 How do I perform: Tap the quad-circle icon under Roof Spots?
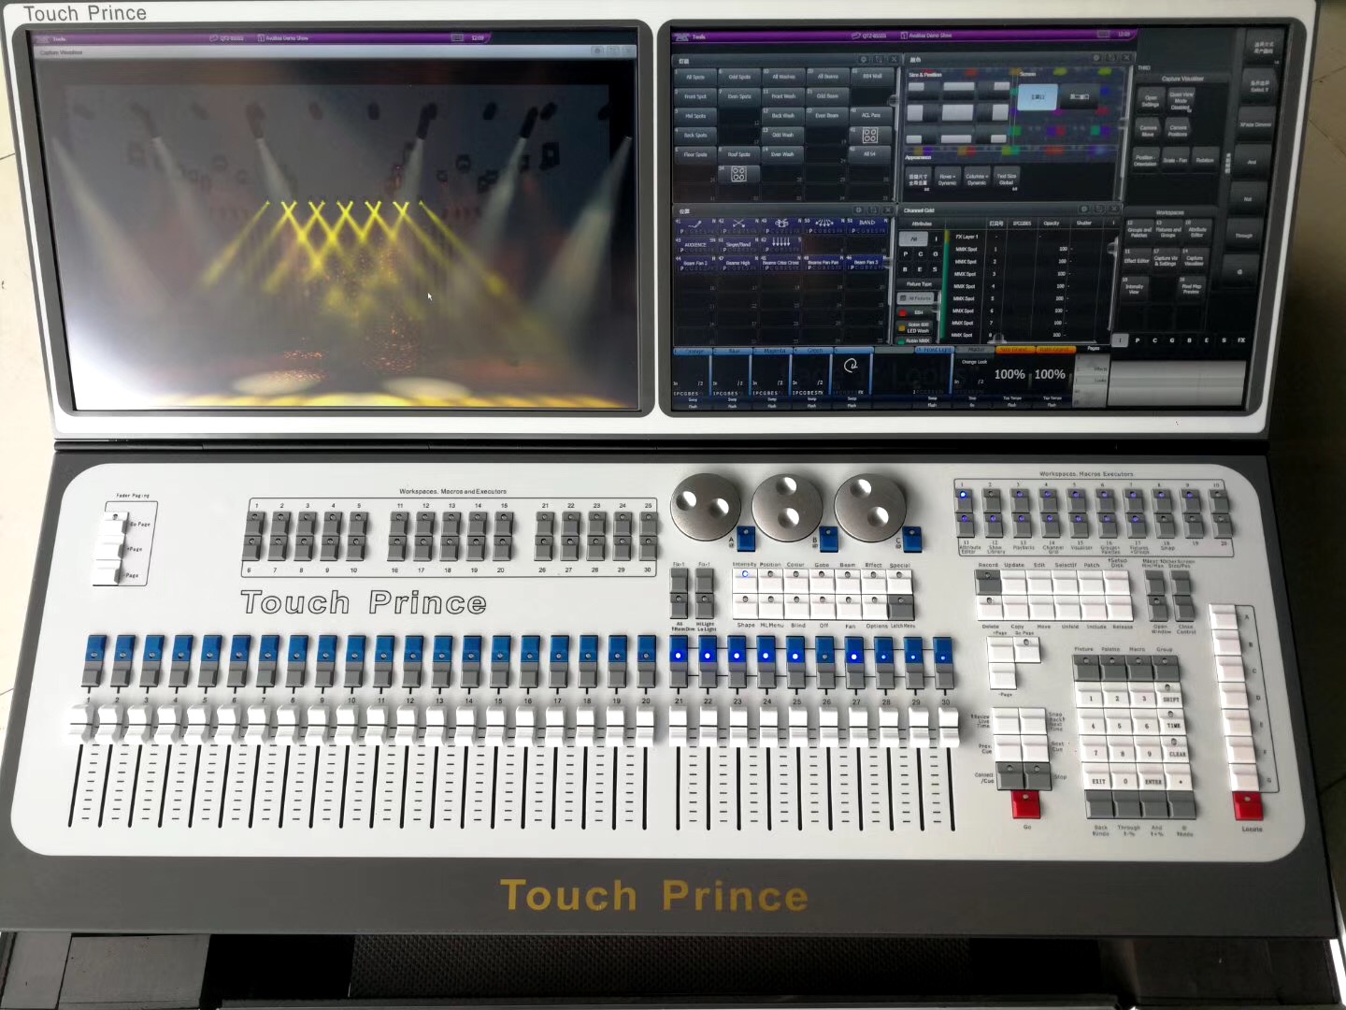(x=738, y=174)
